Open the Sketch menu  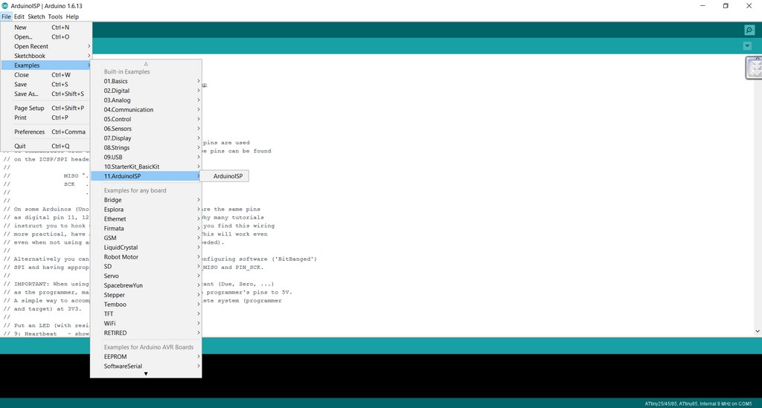pyautogui.click(x=36, y=16)
